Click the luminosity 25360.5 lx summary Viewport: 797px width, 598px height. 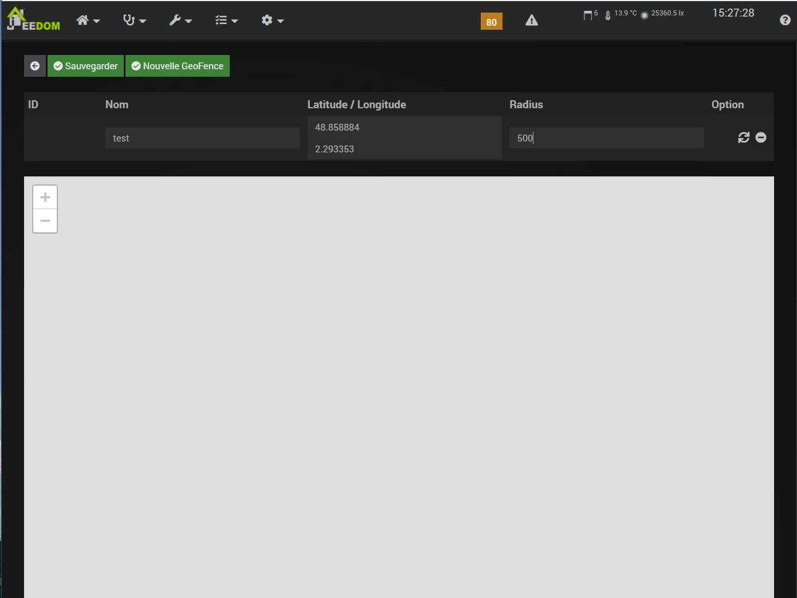[662, 14]
